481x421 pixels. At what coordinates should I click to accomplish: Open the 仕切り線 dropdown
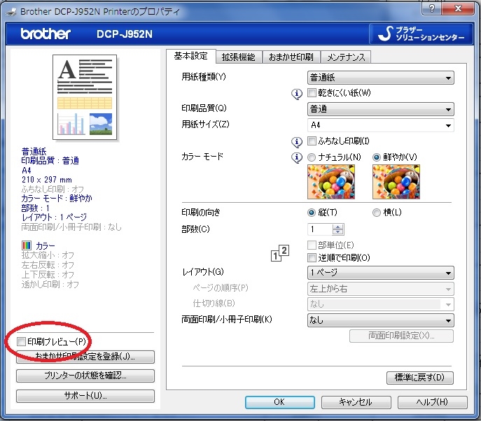pyautogui.click(x=381, y=304)
